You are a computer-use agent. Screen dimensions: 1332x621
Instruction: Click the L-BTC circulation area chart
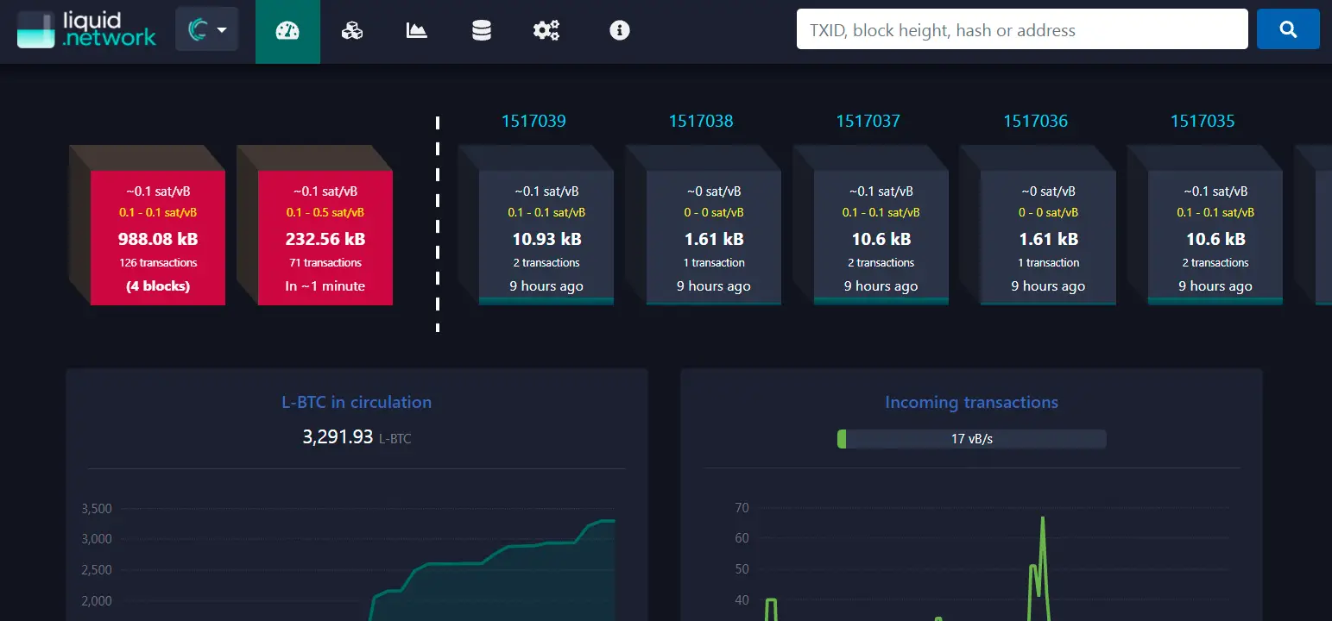pyautogui.click(x=492, y=569)
